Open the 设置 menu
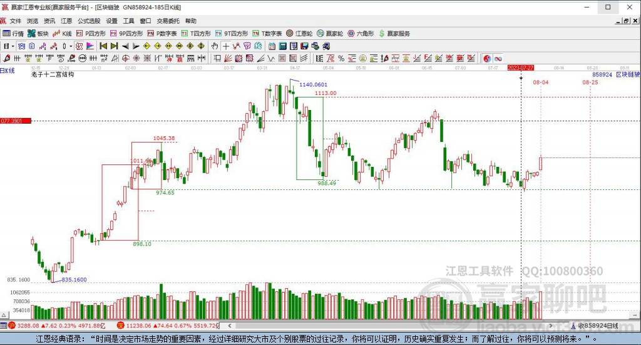 click(x=111, y=21)
